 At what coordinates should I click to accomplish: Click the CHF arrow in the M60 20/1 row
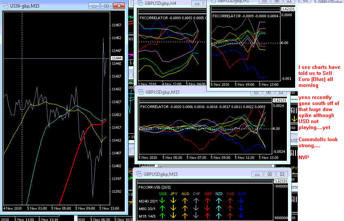[x=196, y=208]
